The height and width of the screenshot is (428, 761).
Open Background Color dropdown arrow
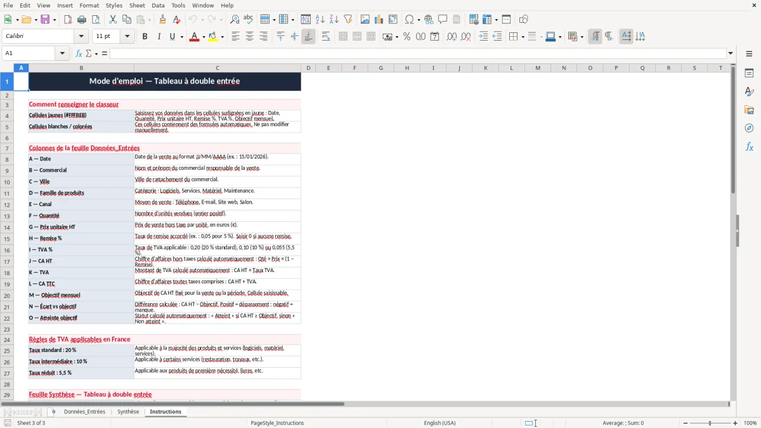point(222,37)
